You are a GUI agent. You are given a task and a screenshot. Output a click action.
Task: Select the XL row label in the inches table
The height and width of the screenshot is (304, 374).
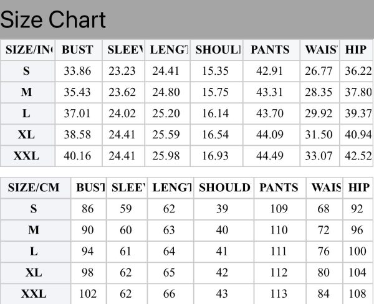click(x=27, y=135)
